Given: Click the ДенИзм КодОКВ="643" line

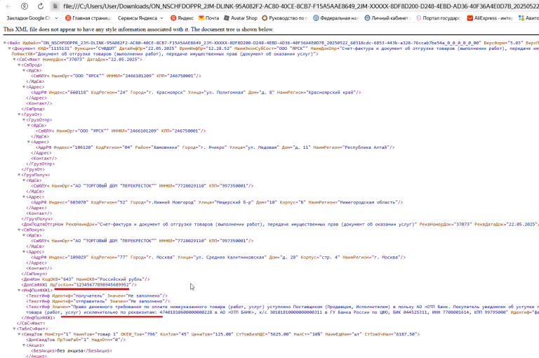Looking at the screenshot, I should pos(86,279).
